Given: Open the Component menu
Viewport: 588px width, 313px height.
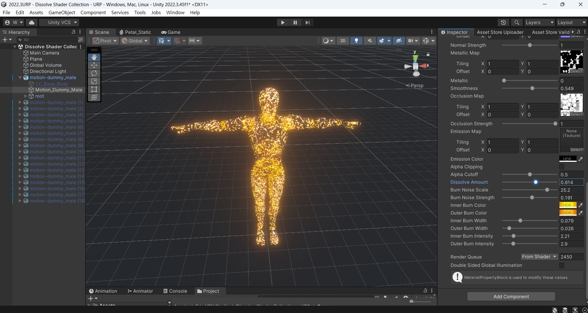Looking at the screenshot, I should click(x=93, y=13).
